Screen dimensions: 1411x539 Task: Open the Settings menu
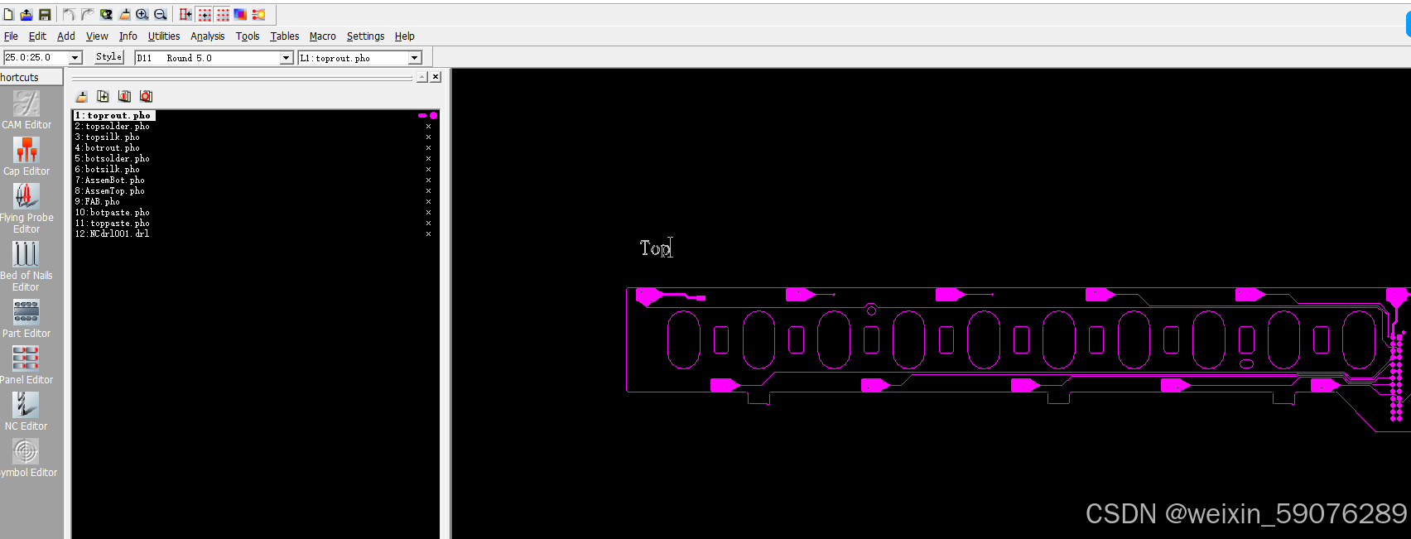pyautogui.click(x=365, y=36)
